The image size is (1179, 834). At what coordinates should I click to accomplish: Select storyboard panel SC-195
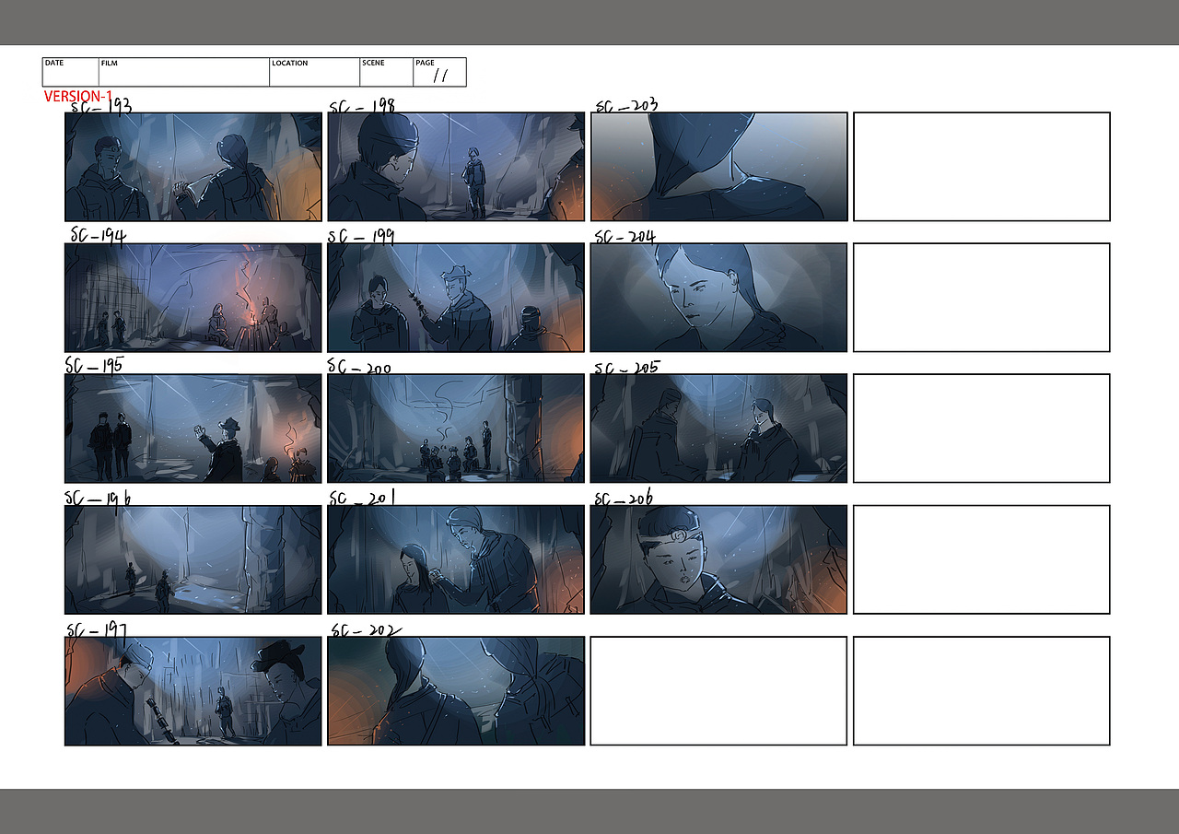(193, 429)
